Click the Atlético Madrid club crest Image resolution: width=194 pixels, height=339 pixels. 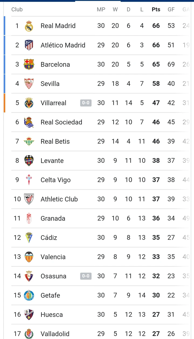(29, 45)
